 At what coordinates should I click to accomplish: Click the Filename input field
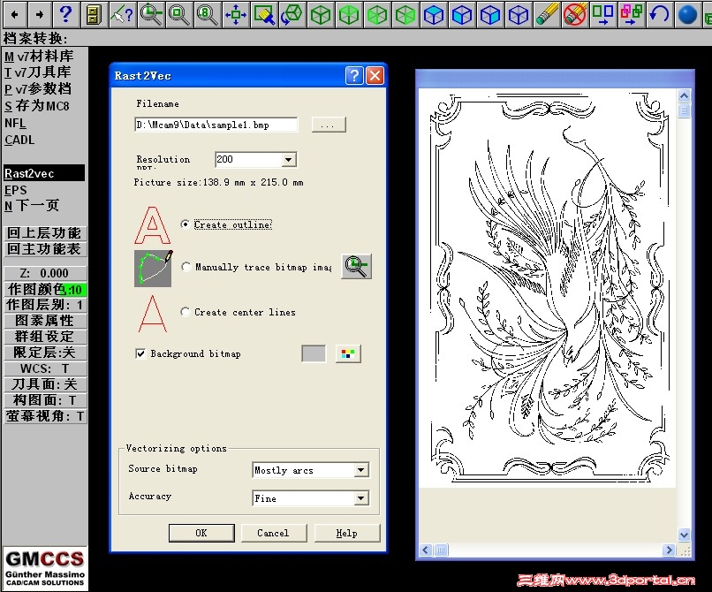216,125
